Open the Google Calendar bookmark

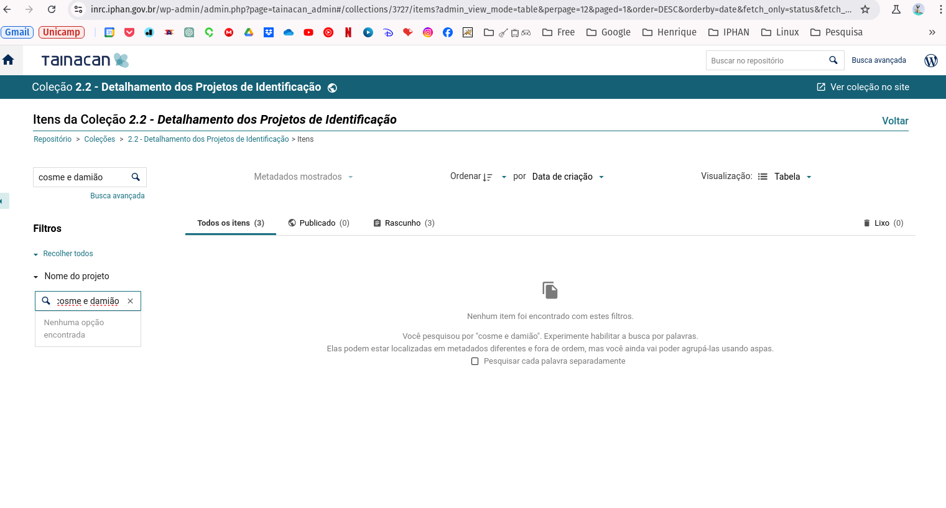109,32
